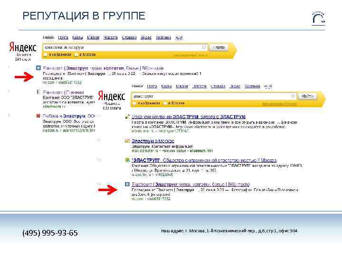
Task: Click the phone number "(495) 995-93-65"
Action: coord(50,233)
